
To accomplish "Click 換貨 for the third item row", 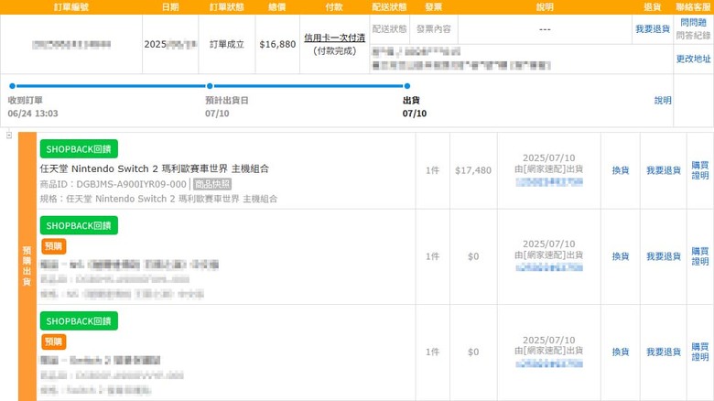I will click(x=621, y=352).
